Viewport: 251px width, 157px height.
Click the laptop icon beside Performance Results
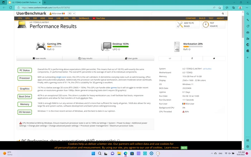22,25
